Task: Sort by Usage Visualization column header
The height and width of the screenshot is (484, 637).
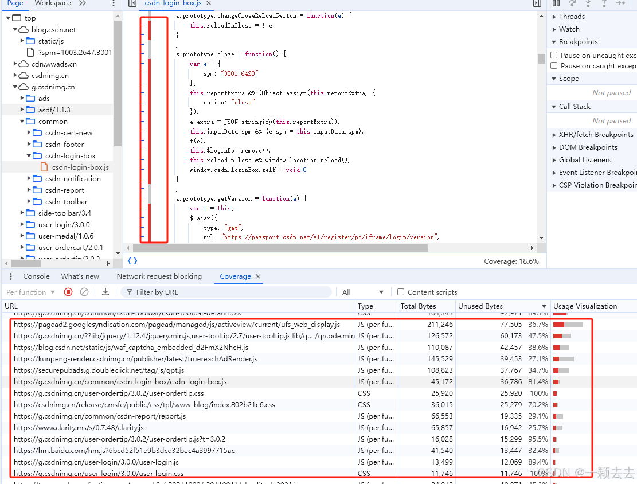Action: coord(593,306)
